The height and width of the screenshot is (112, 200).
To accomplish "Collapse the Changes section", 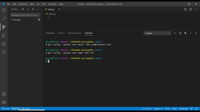I will tap(11, 20).
